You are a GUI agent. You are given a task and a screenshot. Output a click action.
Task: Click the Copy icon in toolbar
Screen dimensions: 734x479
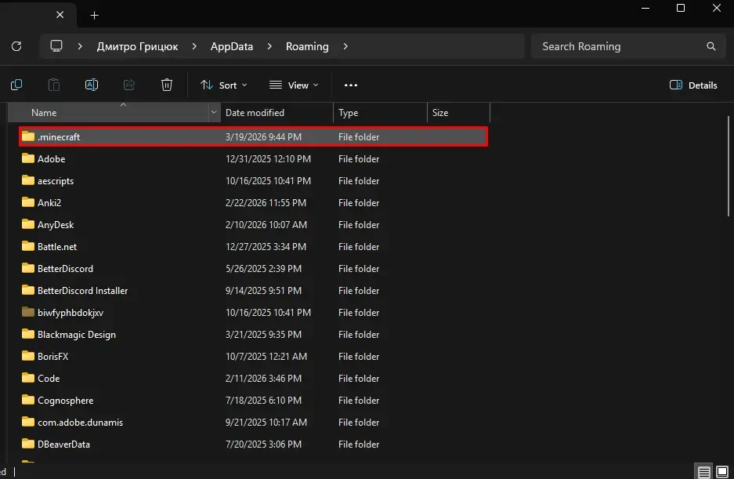click(x=16, y=85)
